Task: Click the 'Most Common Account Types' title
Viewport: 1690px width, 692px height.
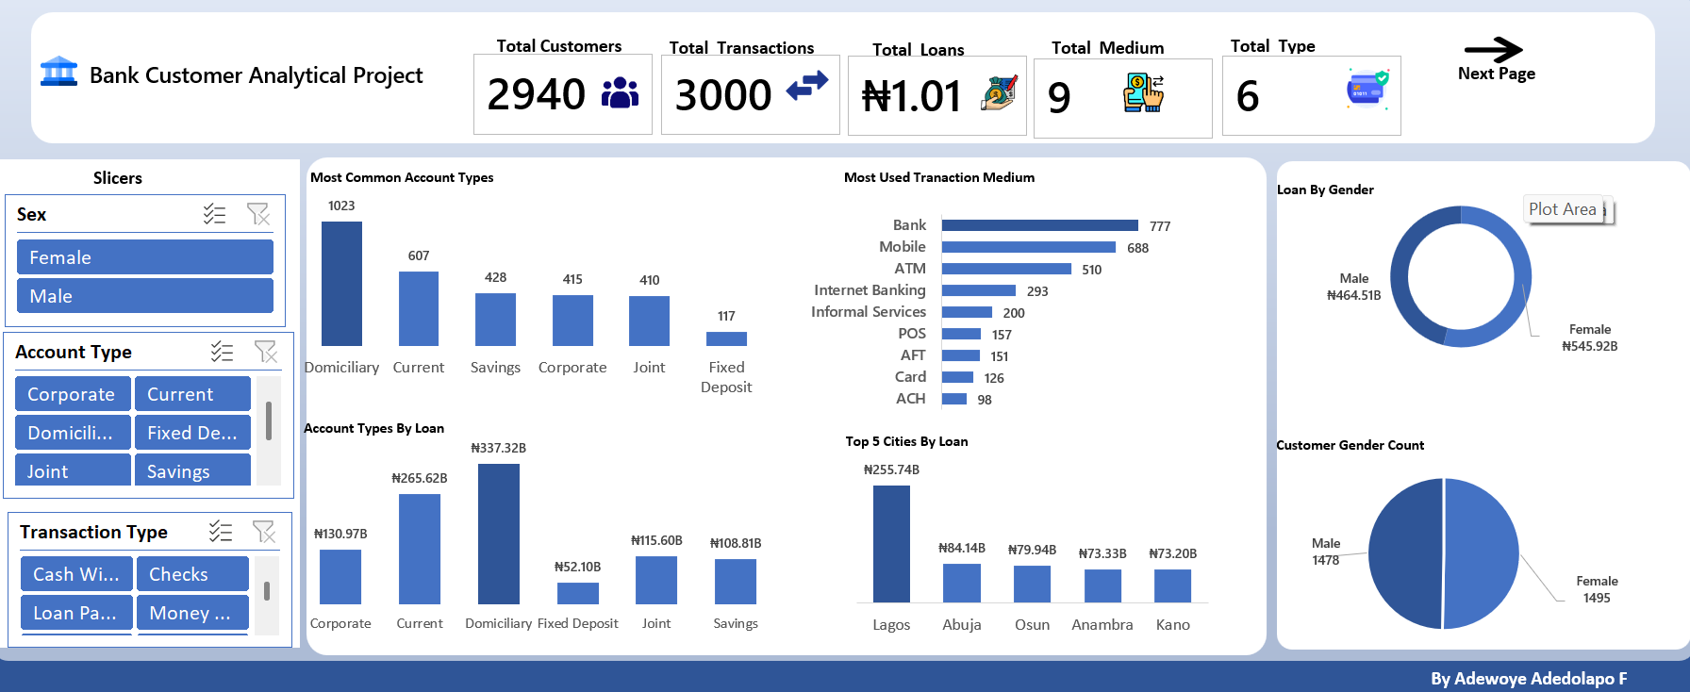Action: point(402,177)
